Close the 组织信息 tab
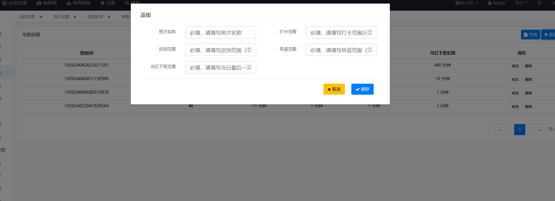This screenshot has width=555, height=201. click(x=41, y=17)
